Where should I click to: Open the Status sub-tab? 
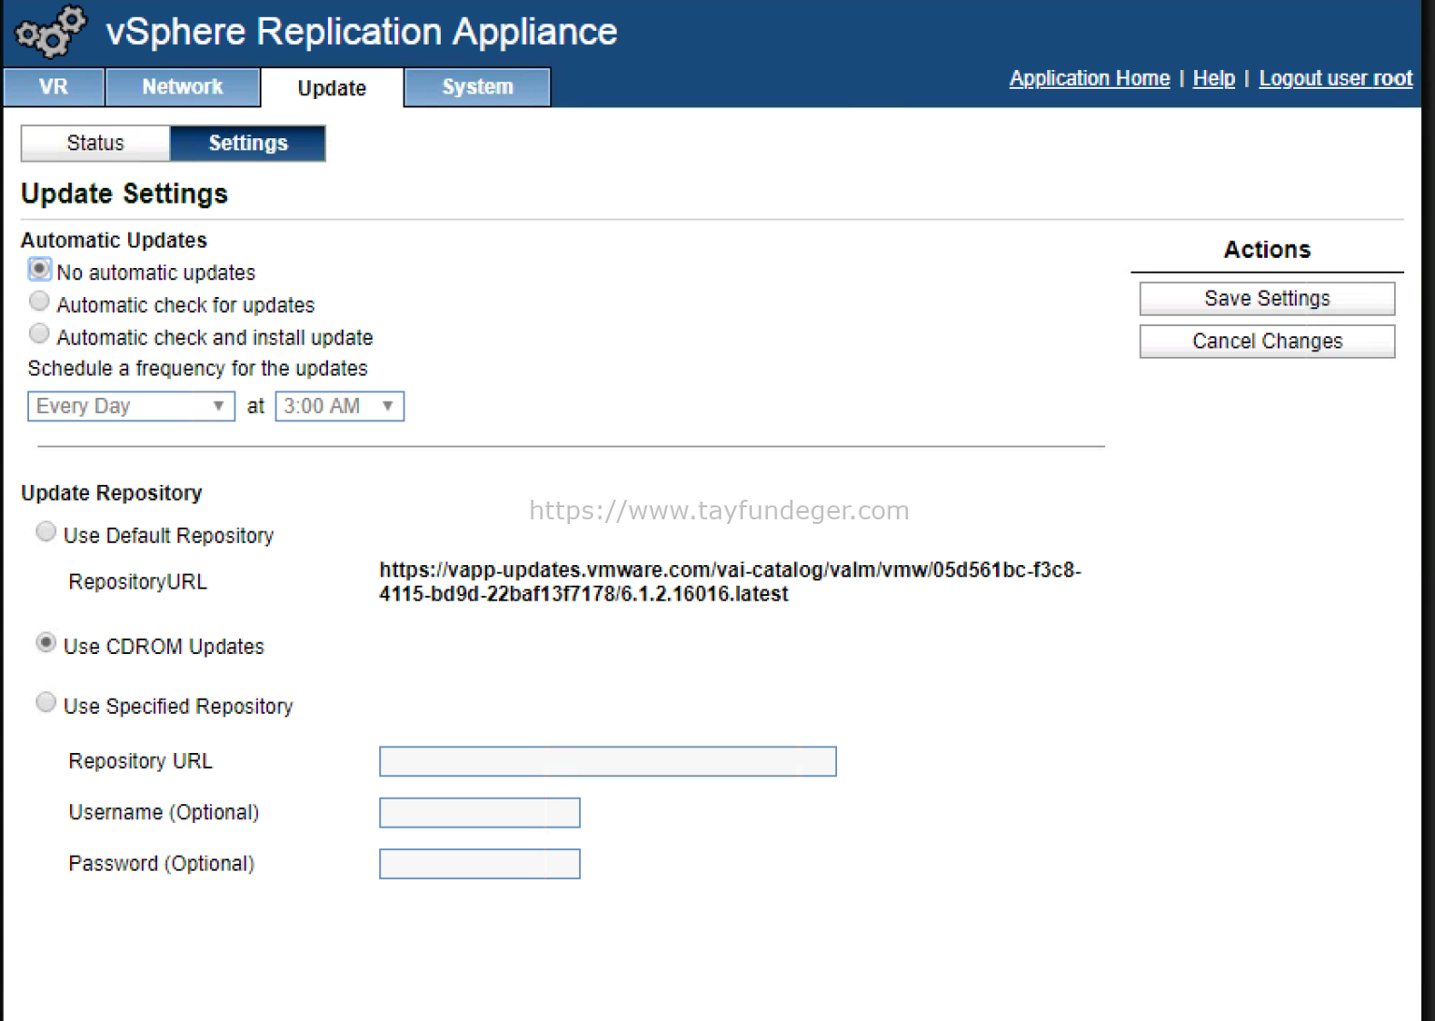(94, 143)
